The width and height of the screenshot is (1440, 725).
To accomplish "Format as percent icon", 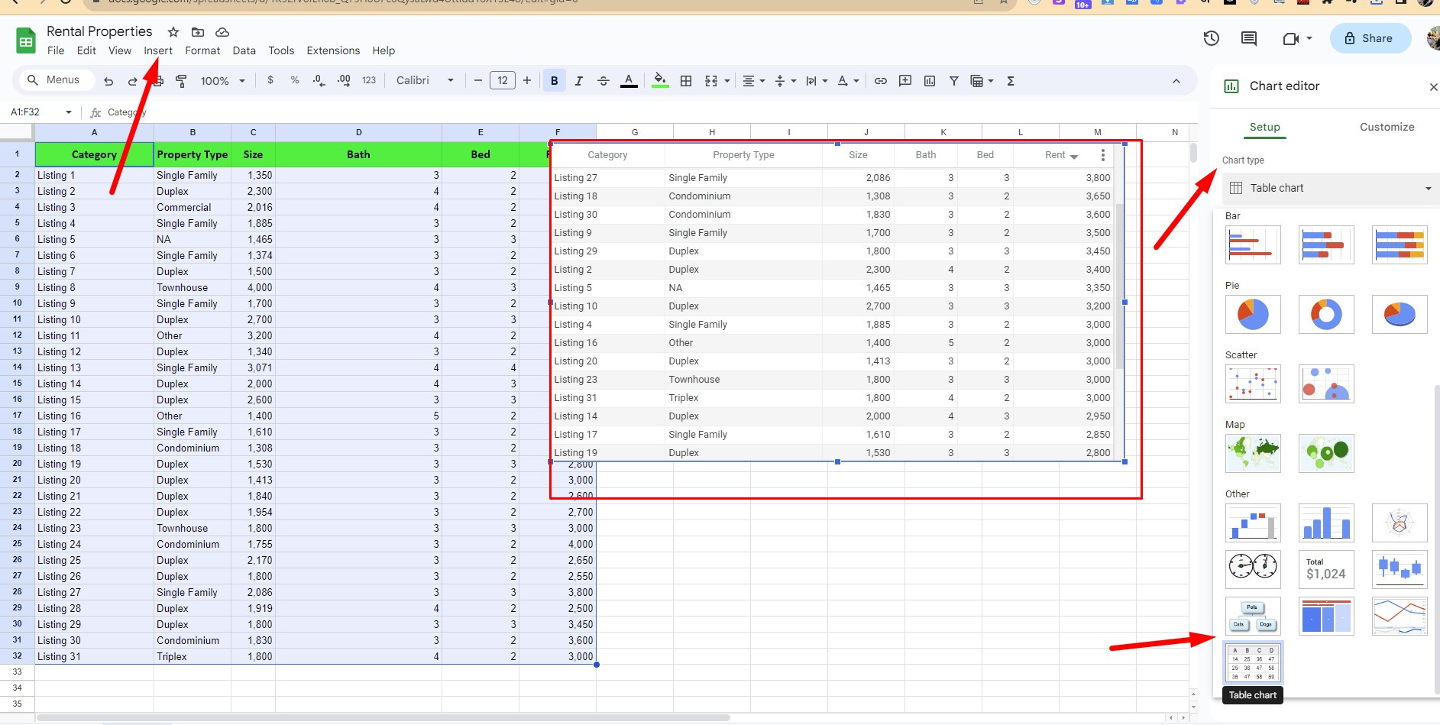I will [295, 80].
